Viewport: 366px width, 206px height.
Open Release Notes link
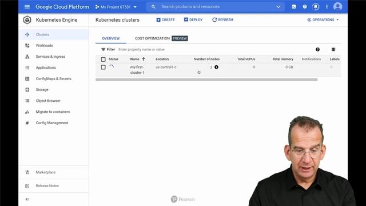coord(47,186)
